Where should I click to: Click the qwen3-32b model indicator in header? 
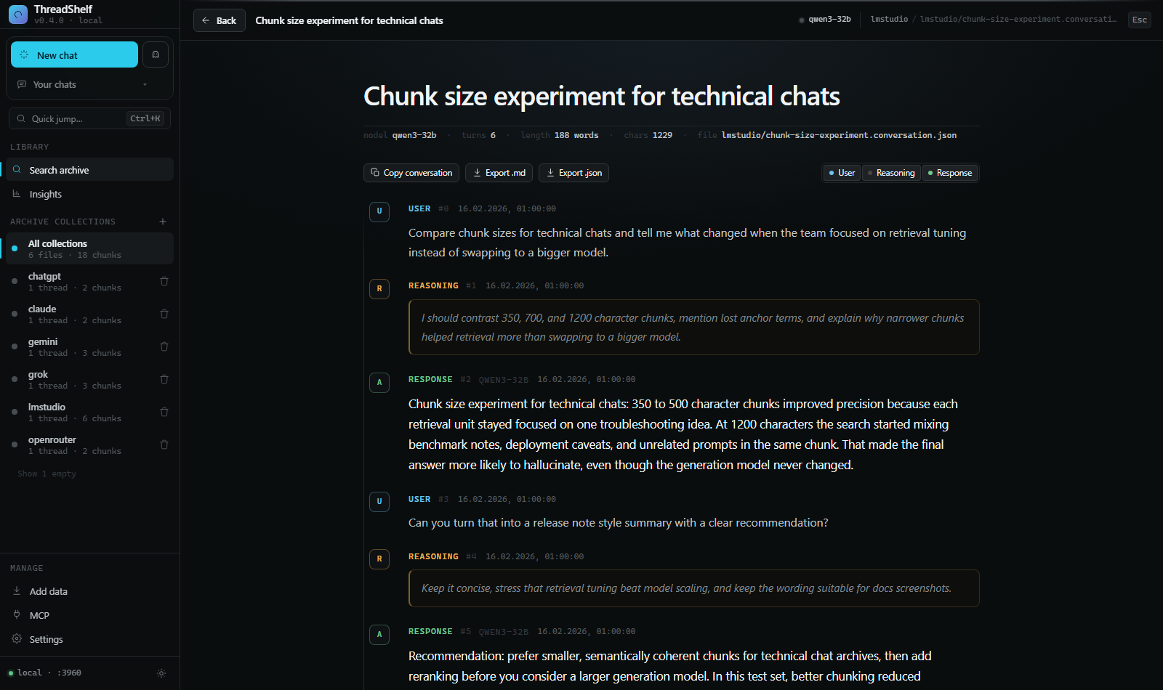click(825, 20)
